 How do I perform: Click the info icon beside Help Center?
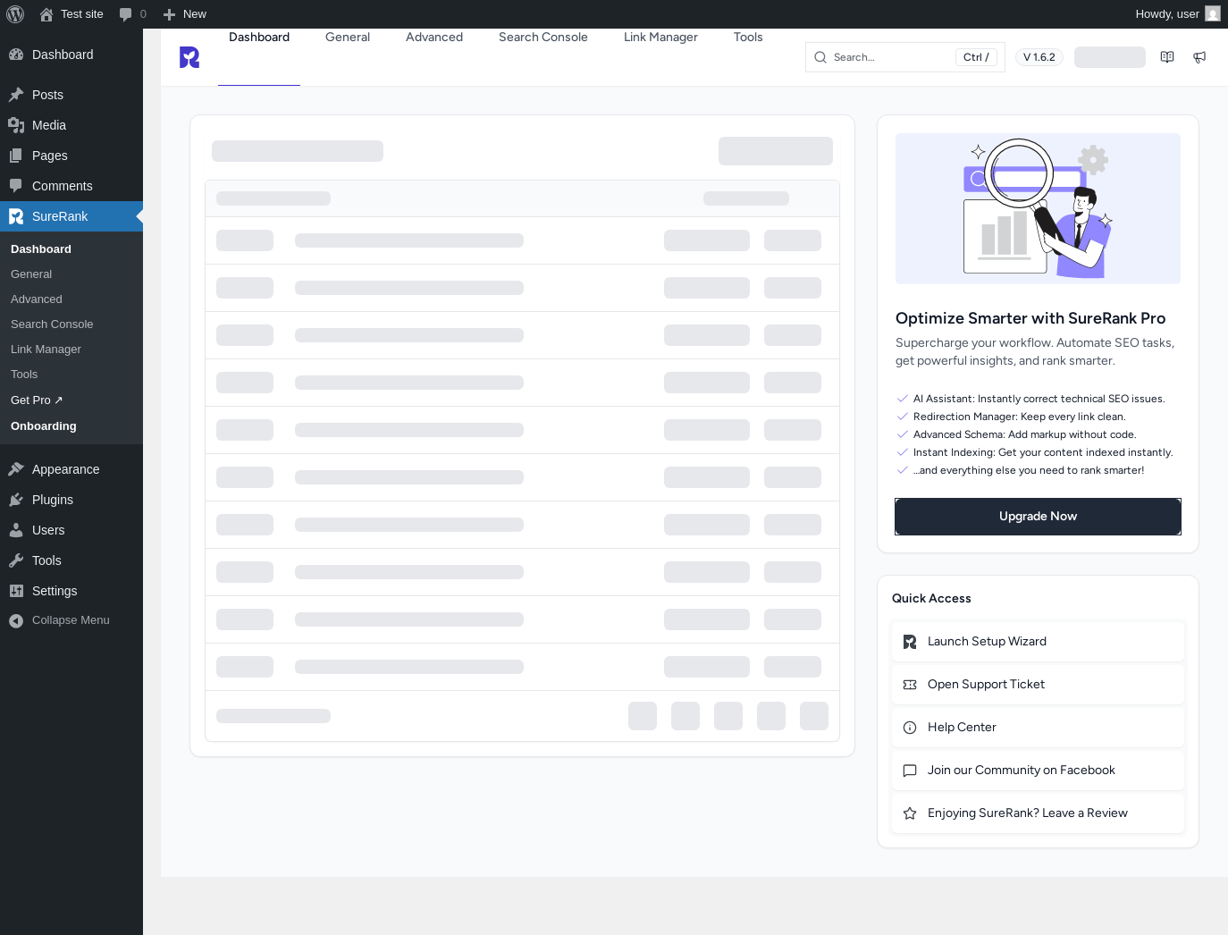pos(910,728)
